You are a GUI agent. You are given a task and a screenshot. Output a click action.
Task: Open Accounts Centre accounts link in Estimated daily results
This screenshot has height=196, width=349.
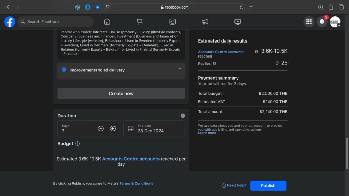click(221, 52)
